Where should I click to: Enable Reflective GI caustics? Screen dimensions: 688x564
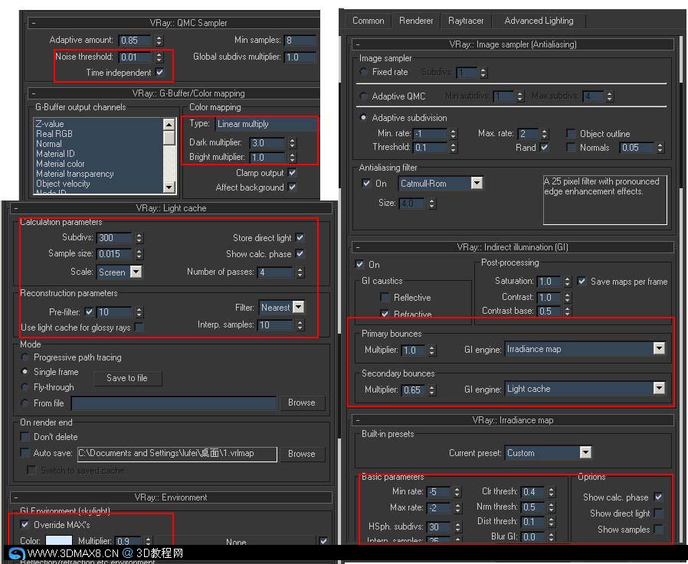(x=385, y=298)
